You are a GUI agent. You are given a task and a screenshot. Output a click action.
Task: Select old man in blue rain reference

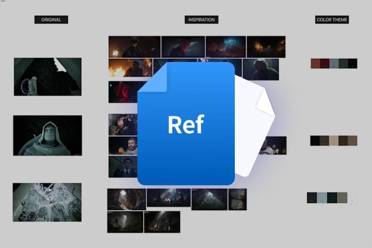coord(261,69)
